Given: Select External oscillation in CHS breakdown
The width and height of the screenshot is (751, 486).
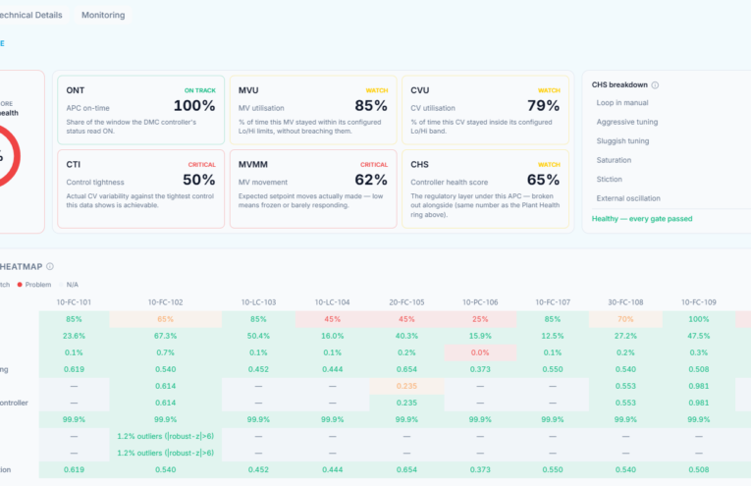Looking at the screenshot, I should pos(628,198).
